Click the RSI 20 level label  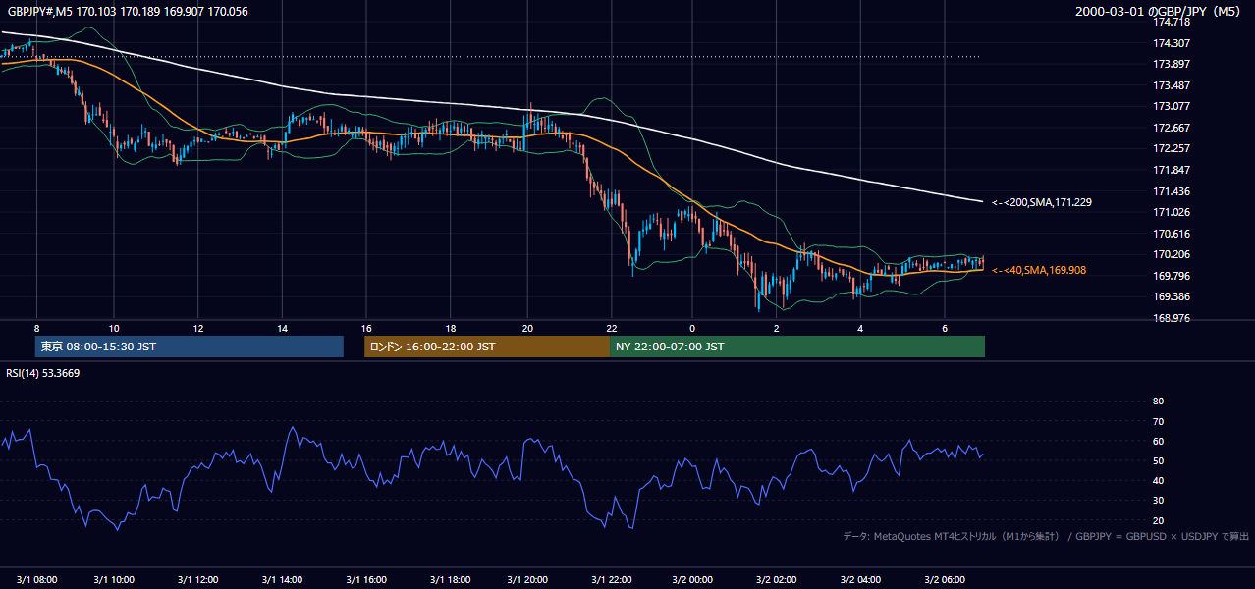1158,520
